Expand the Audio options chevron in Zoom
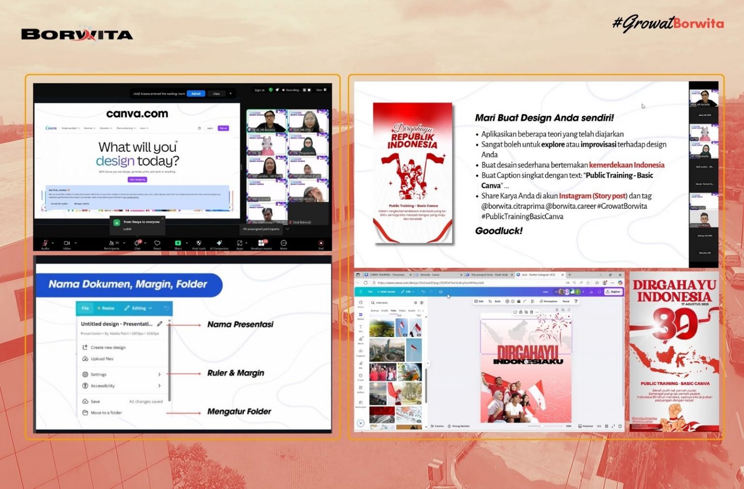 tap(52, 242)
